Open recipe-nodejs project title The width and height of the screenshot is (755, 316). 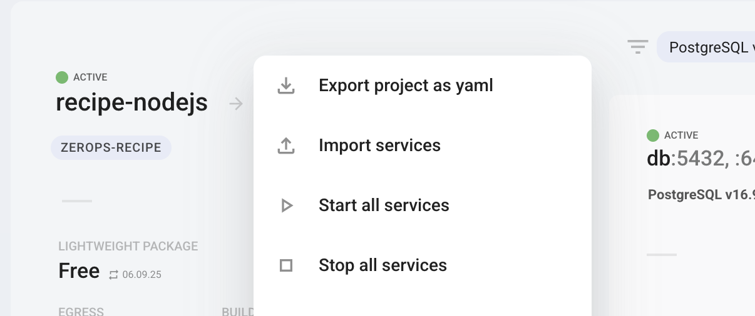131,103
